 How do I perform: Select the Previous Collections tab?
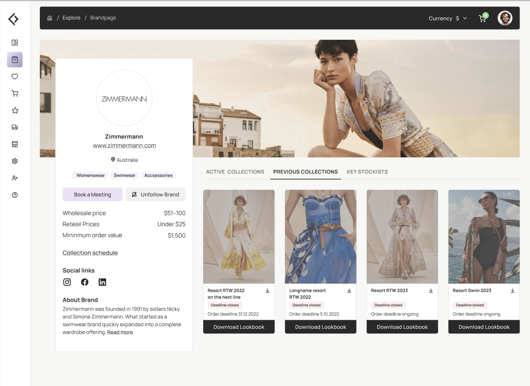pos(305,172)
